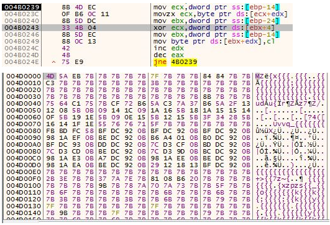Click byte C3 in row 004D0010

(50, 83)
